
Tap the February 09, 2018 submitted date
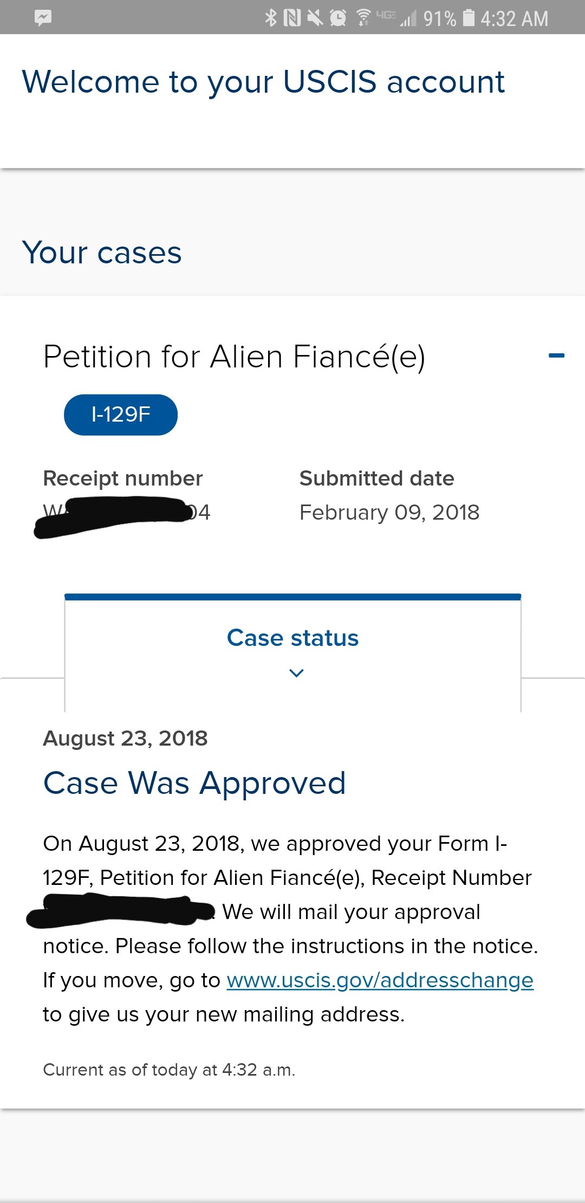tap(389, 512)
